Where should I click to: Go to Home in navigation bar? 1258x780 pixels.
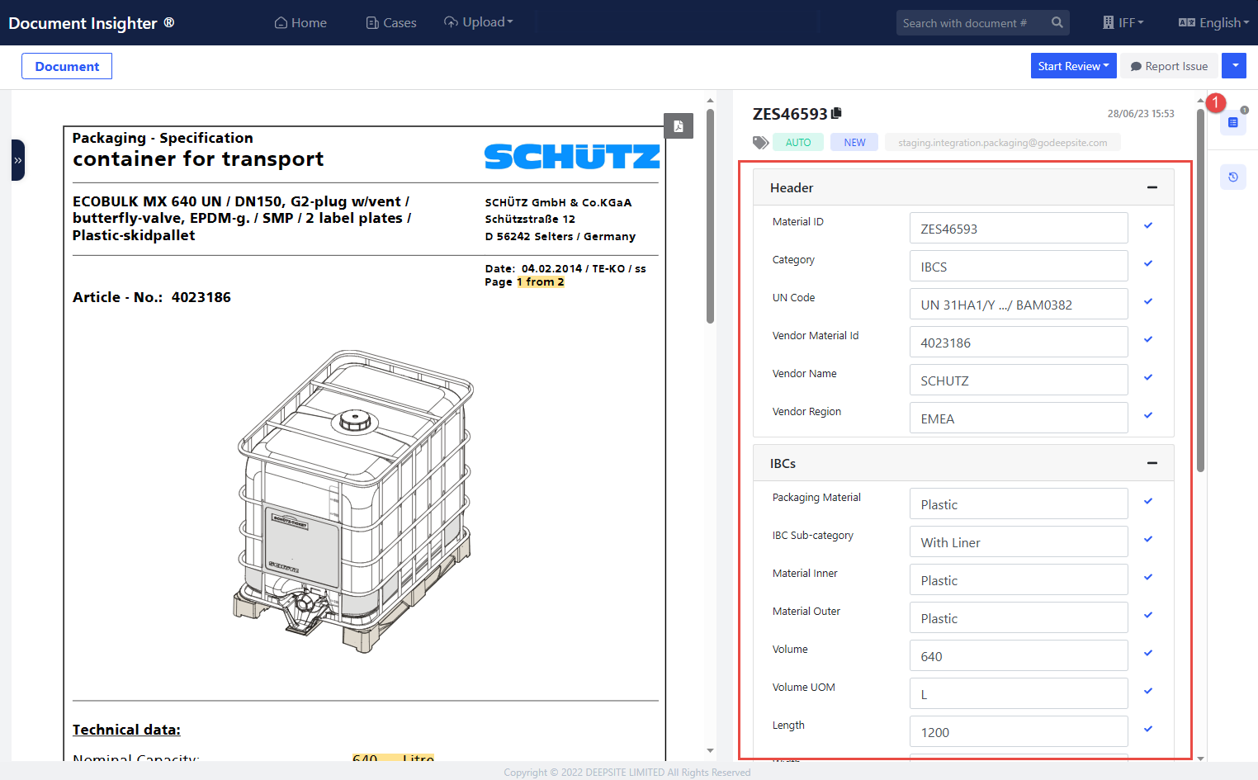pos(300,23)
